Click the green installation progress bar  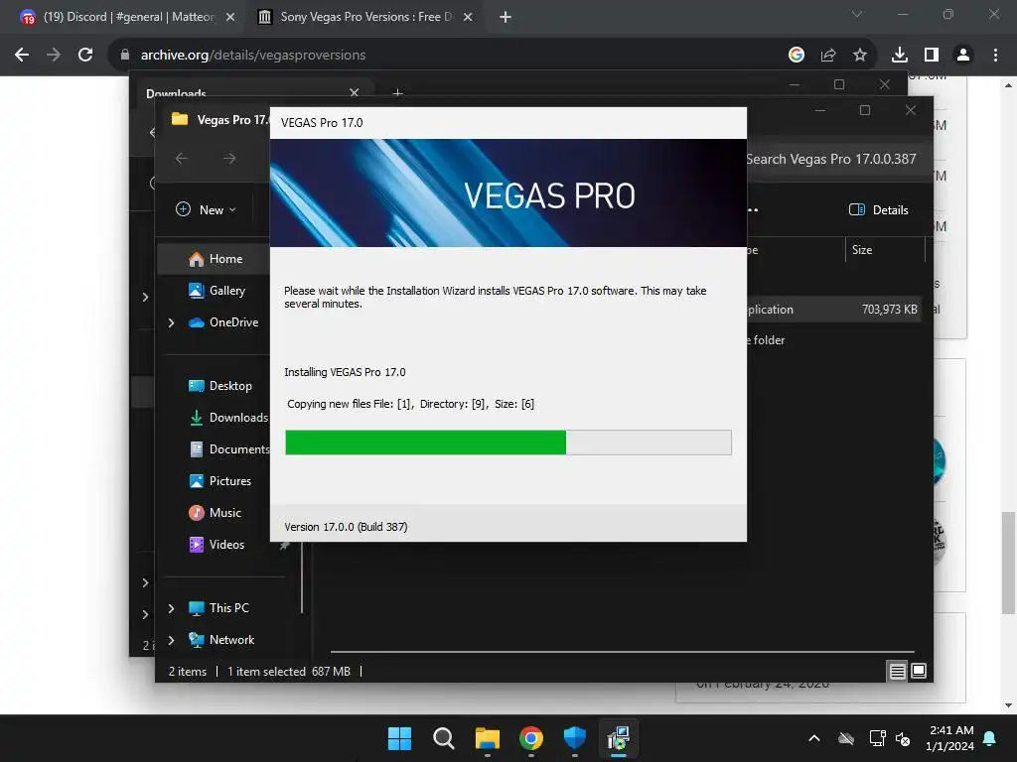(425, 443)
